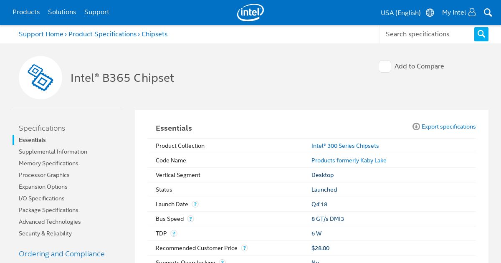The image size is (501, 263).
Task: Jump to Memory Specifications section
Action: 48,163
